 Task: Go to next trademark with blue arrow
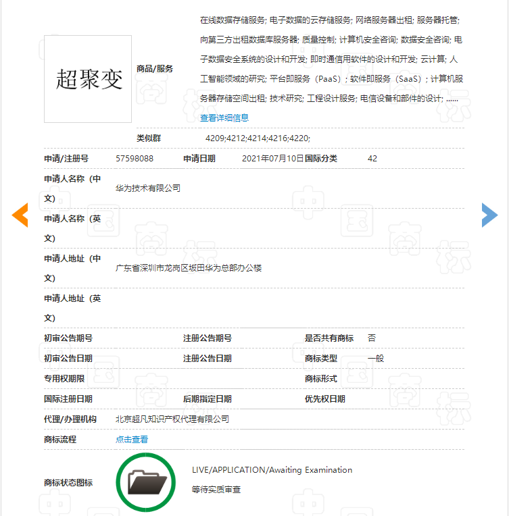(489, 215)
